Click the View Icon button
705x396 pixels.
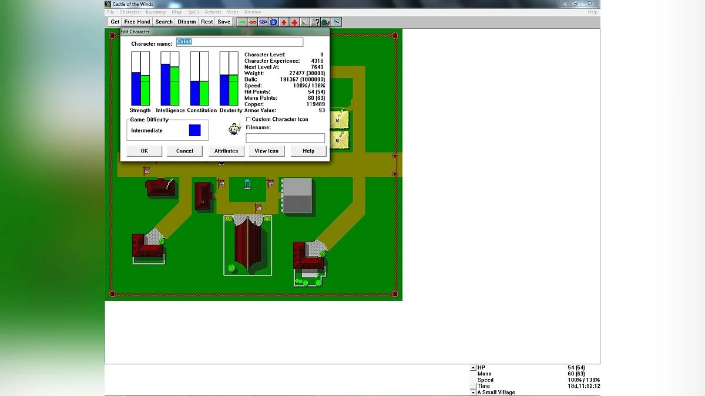click(x=266, y=151)
